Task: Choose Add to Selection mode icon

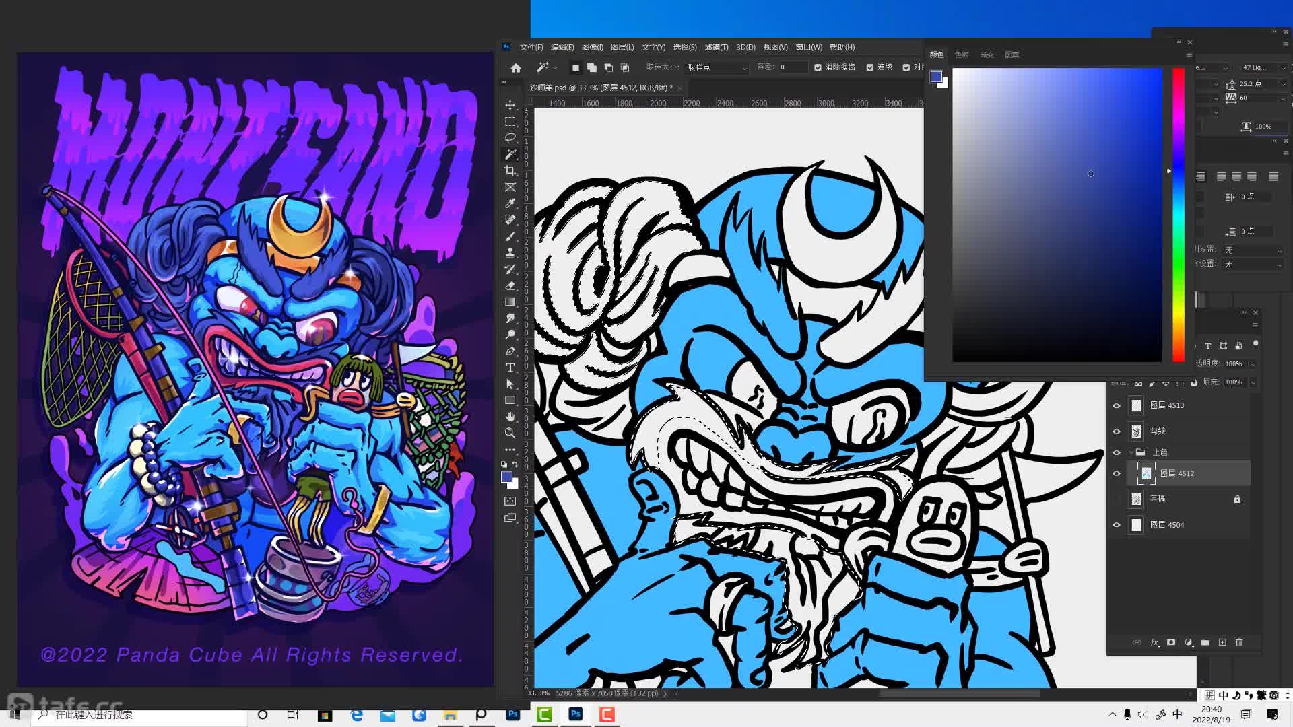Action: [591, 67]
